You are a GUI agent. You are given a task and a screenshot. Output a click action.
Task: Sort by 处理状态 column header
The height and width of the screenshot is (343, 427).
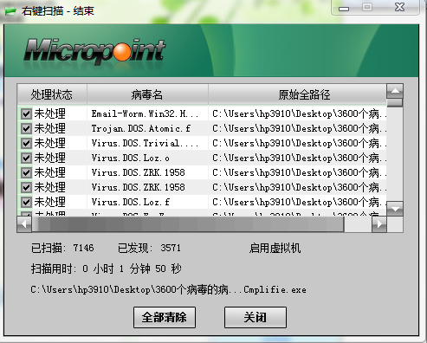pos(52,94)
